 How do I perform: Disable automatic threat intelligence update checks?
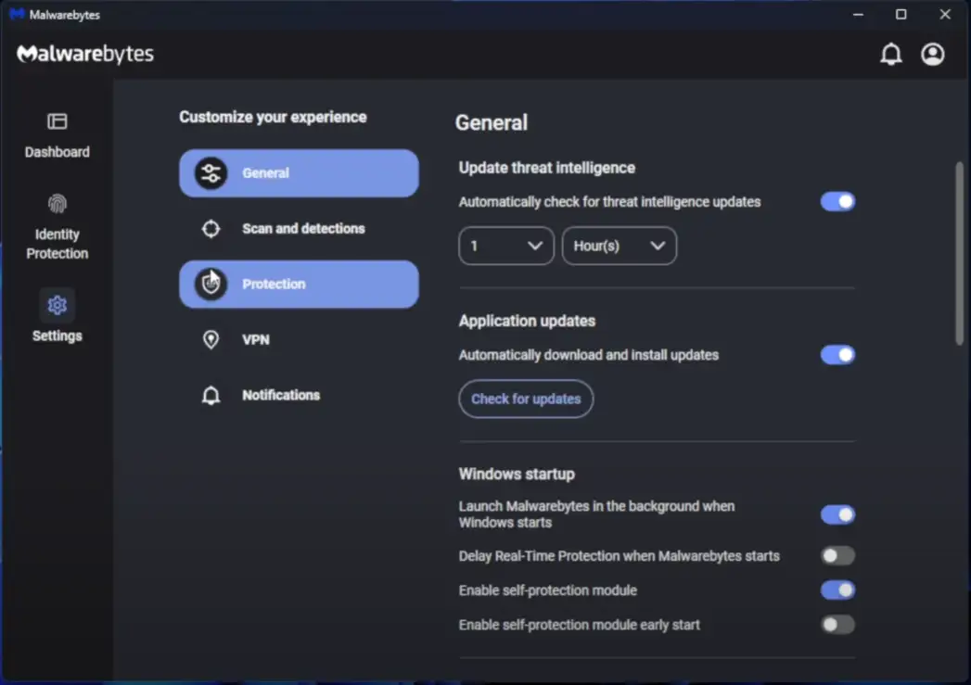click(837, 202)
